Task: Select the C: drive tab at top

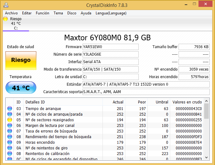Action: tap(16, 23)
